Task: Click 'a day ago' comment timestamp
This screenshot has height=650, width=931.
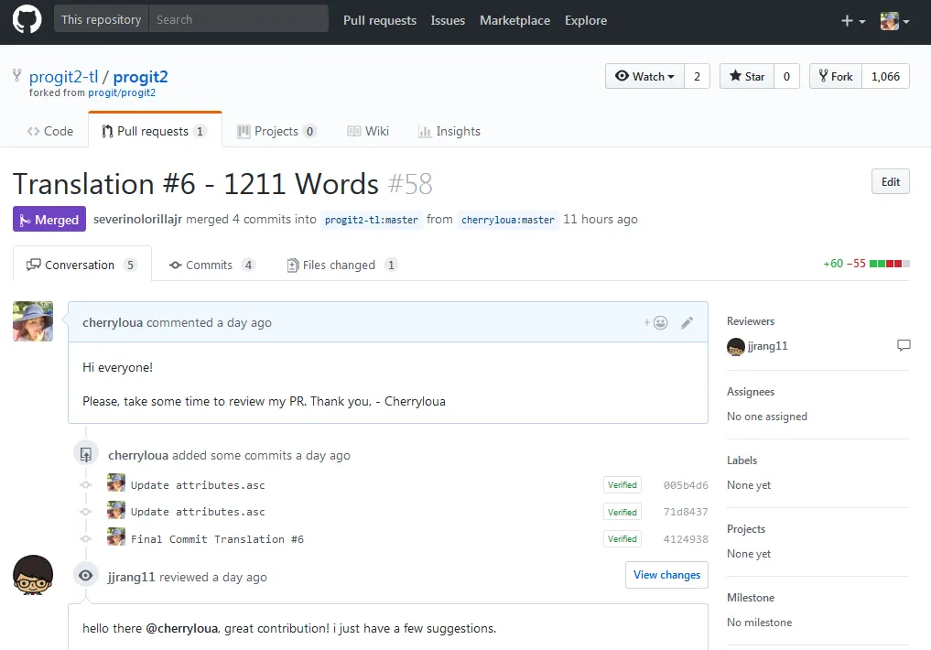Action: (244, 322)
